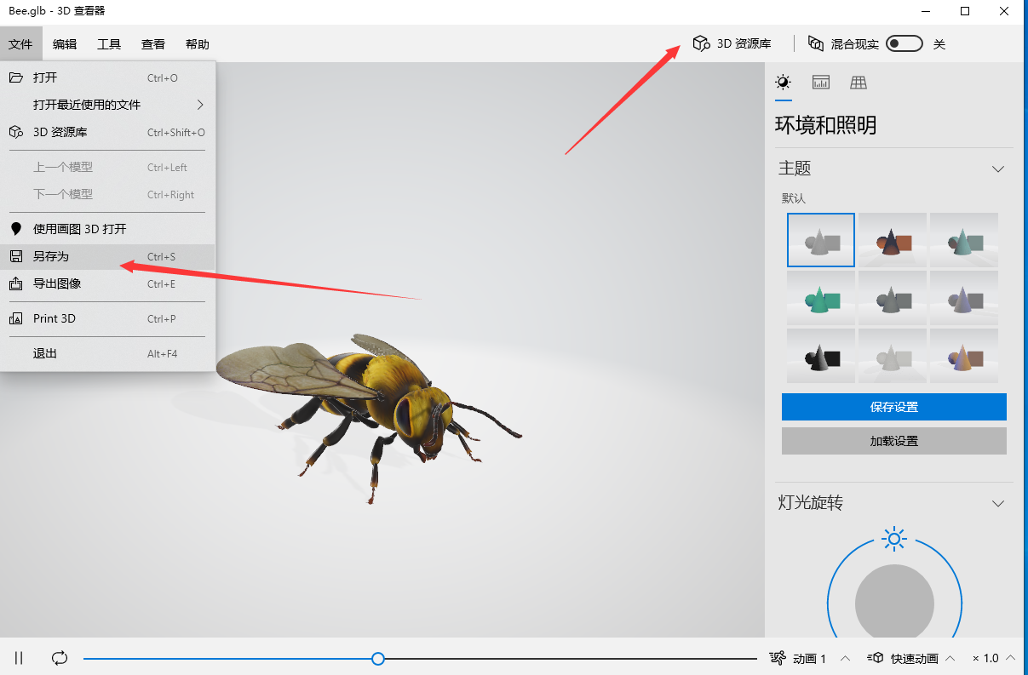This screenshot has height=675, width=1028.
Task: Choose 打开 in the file menu
Action: [107, 77]
